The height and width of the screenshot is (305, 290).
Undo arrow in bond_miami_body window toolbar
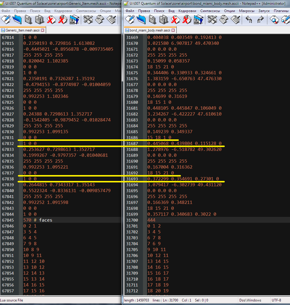tap(249, 20)
